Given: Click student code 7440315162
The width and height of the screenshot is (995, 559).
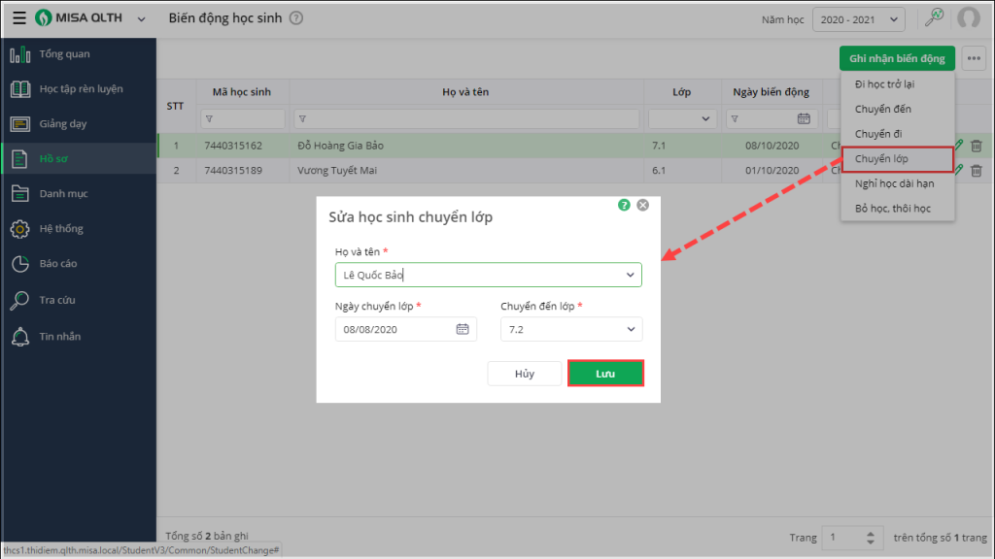Looking at the screenshot, I should [233, 146].
